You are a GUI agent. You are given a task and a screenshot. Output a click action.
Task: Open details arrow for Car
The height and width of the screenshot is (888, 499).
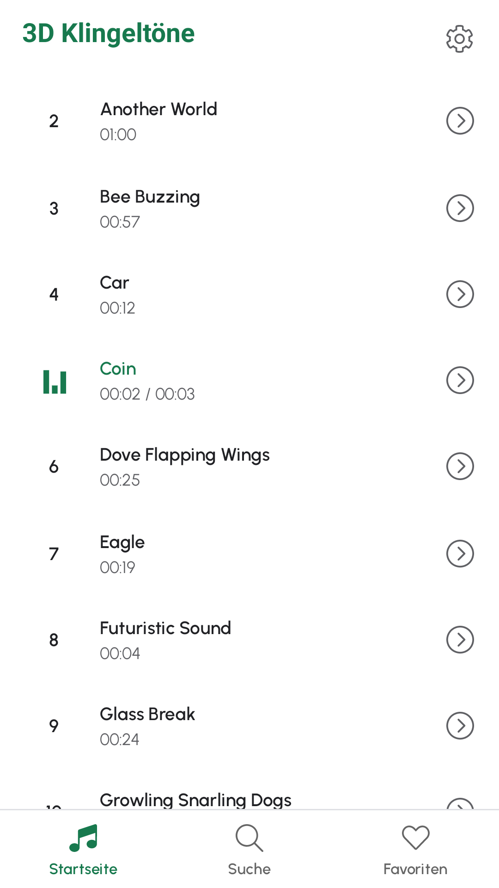(460, 294)
